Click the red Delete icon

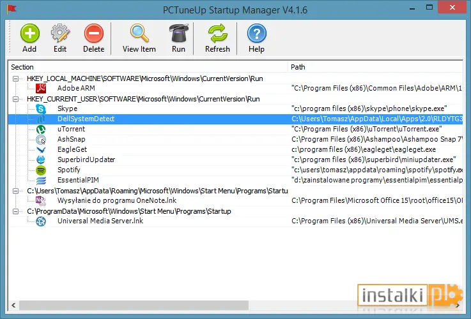[x=94, y=33]
